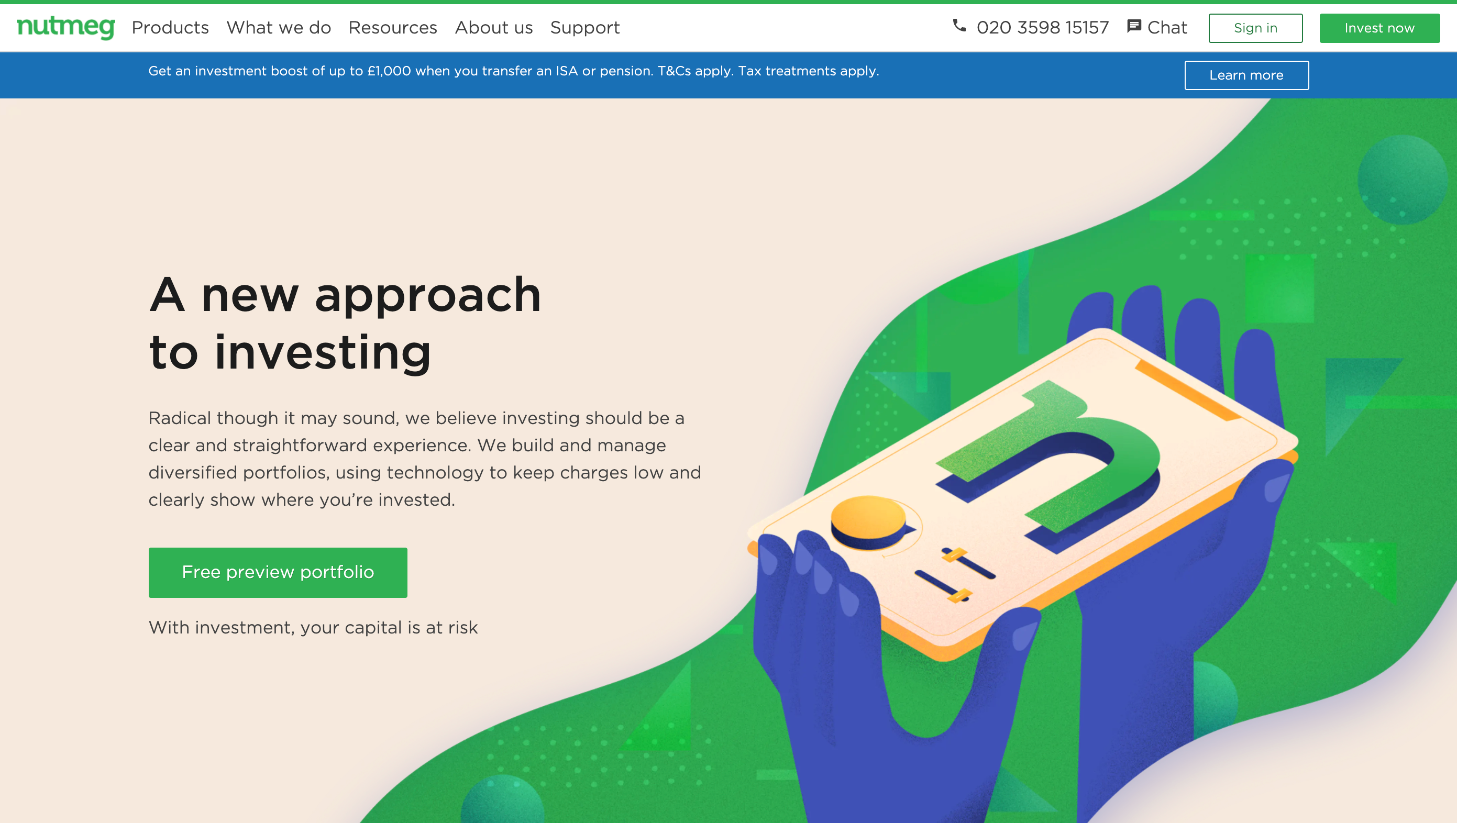
Task: Open the Products menu
Action: click(170, 27)
